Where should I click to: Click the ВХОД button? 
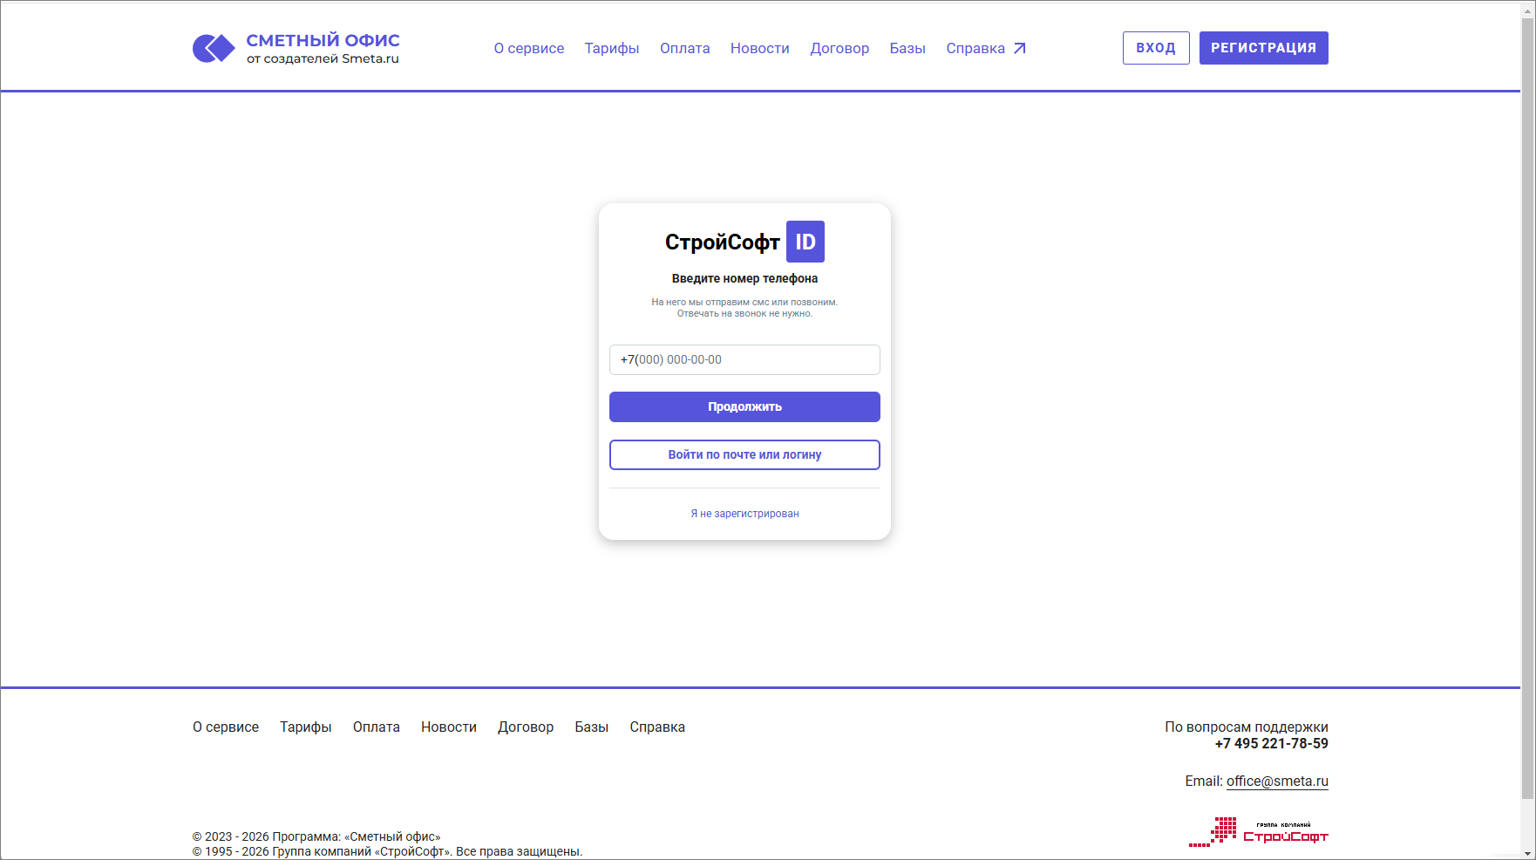1155,48
